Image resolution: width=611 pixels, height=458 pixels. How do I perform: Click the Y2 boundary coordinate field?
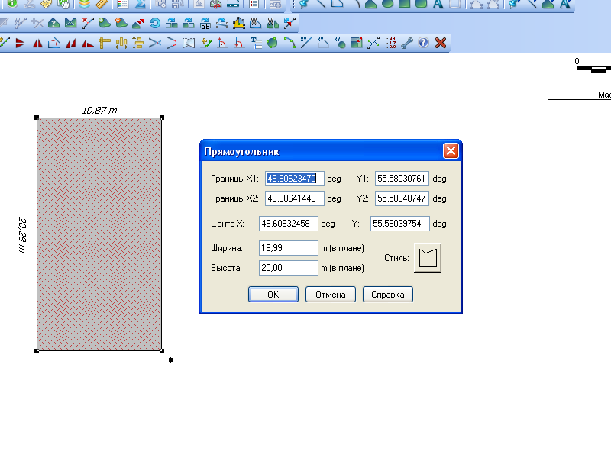[x=402, y=198]
